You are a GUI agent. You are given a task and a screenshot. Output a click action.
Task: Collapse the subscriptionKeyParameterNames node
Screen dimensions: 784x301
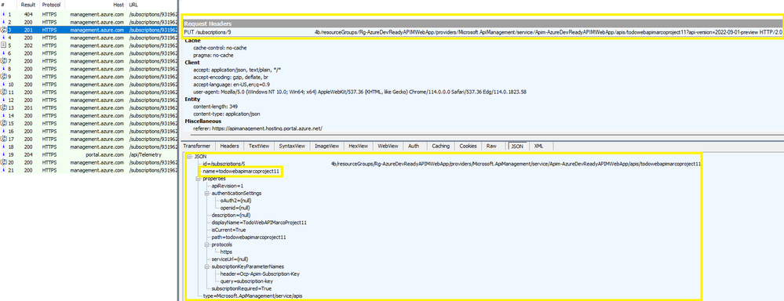click(x=207, y=267)
